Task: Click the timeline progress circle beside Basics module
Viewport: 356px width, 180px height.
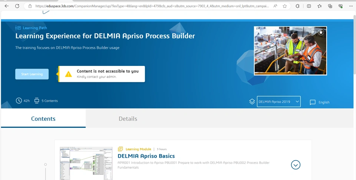Action: [x=45, y=164]
